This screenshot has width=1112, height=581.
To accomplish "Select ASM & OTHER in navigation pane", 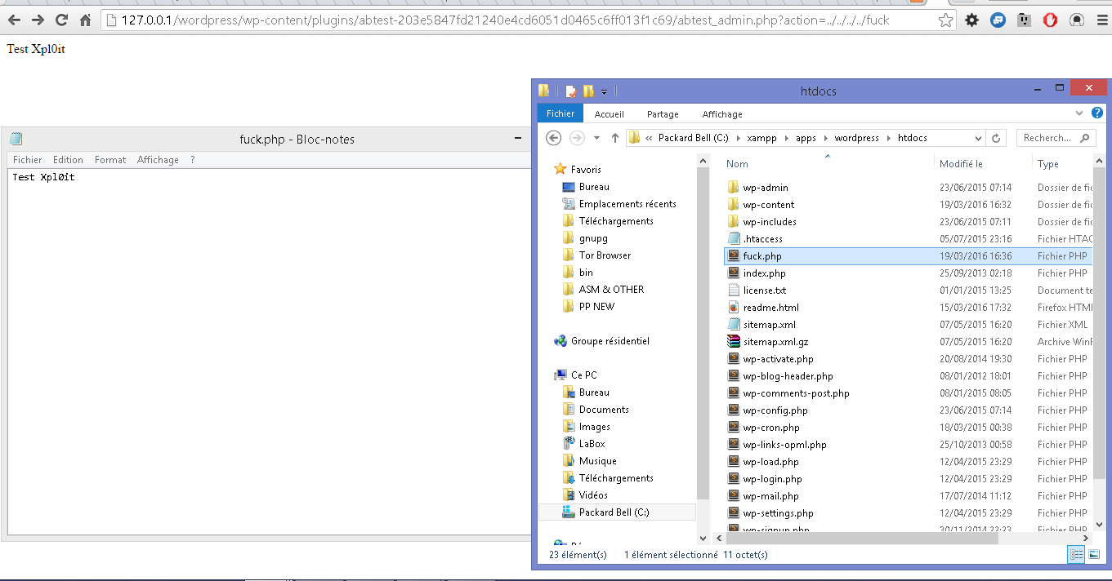I will 611,290.
